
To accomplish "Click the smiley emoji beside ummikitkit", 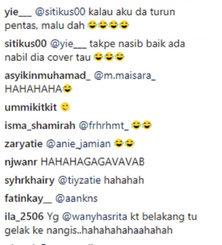I will pyautogui.click(x=65, y=107).
